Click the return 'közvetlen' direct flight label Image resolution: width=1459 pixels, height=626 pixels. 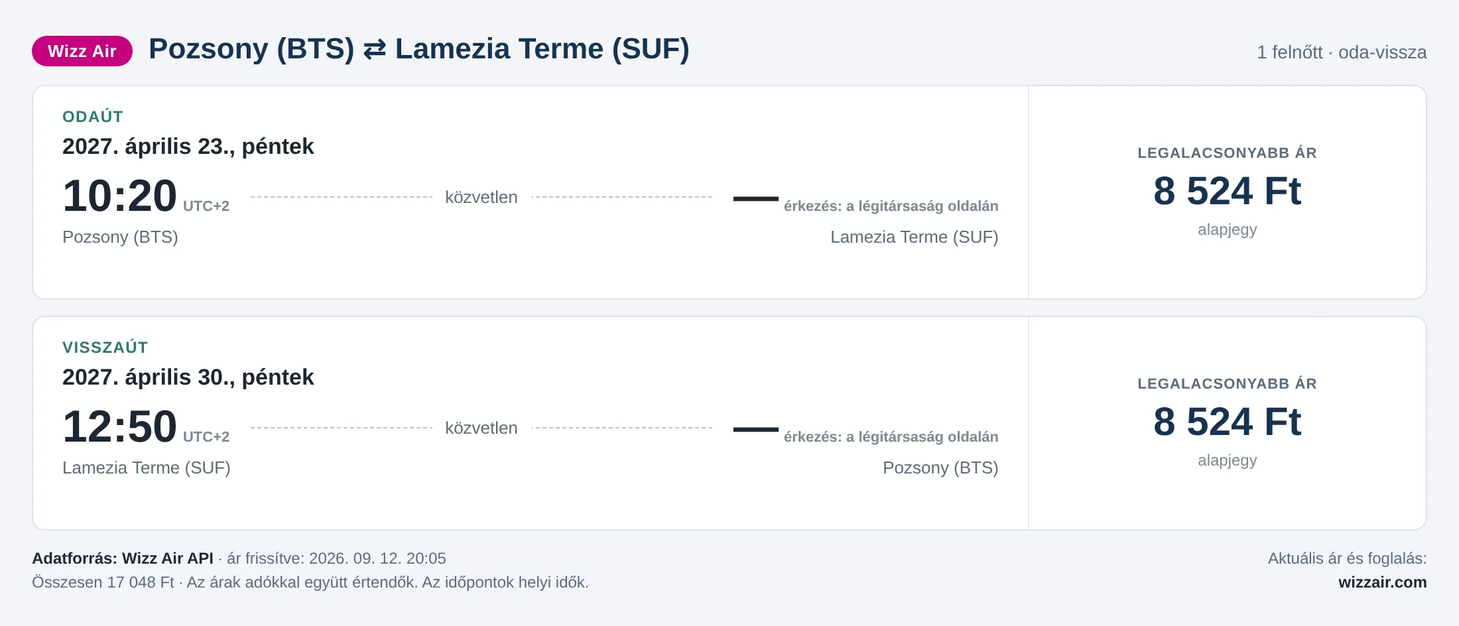[x=481, y=428]
